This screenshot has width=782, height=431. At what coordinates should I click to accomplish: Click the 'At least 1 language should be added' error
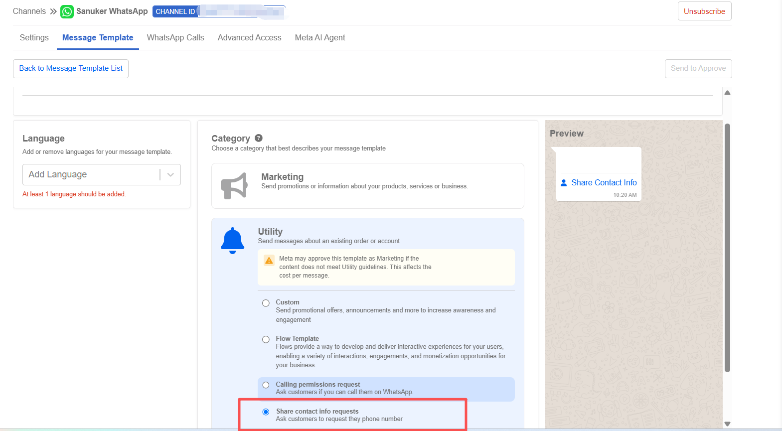74,194
